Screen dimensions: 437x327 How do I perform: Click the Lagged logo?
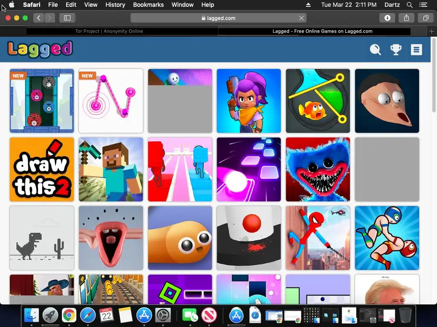click(40, 49)
